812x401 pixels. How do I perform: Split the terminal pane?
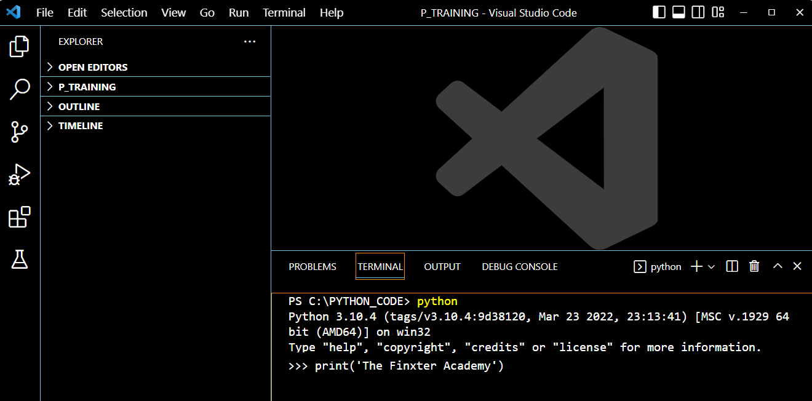[x=731, y=266]
